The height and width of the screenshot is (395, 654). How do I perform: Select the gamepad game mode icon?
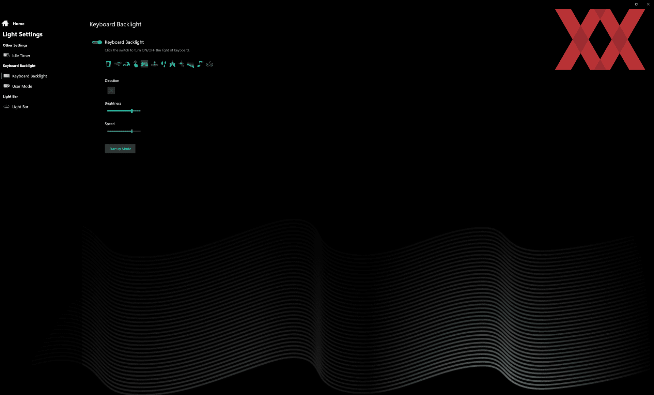point(209,64)
